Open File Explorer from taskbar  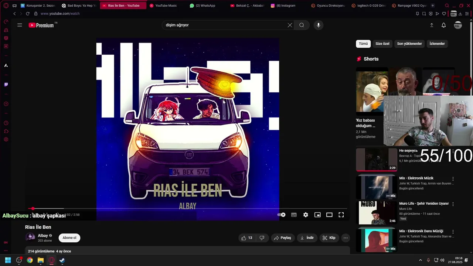41,260
